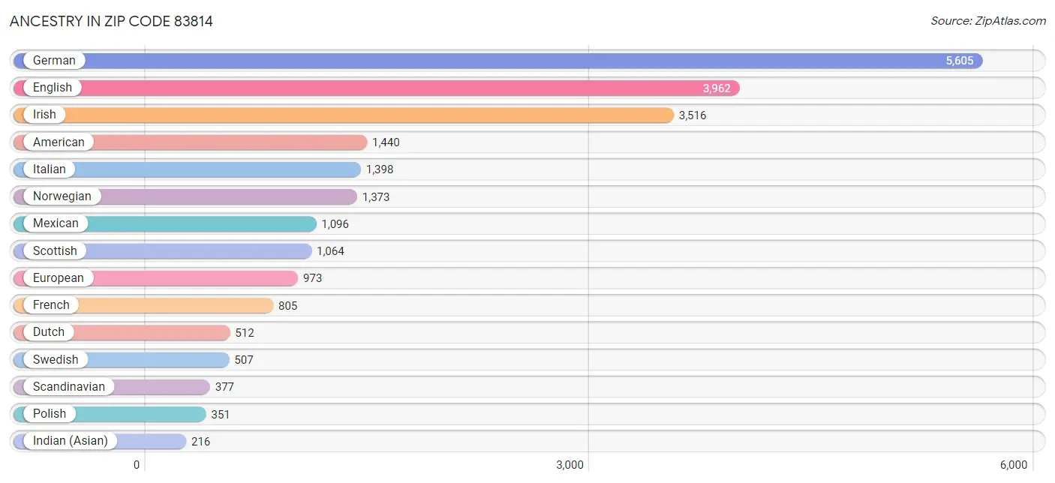Click the Scottish bar label
This screenshot has width=1055, height=483.
(x=55, y=250)
